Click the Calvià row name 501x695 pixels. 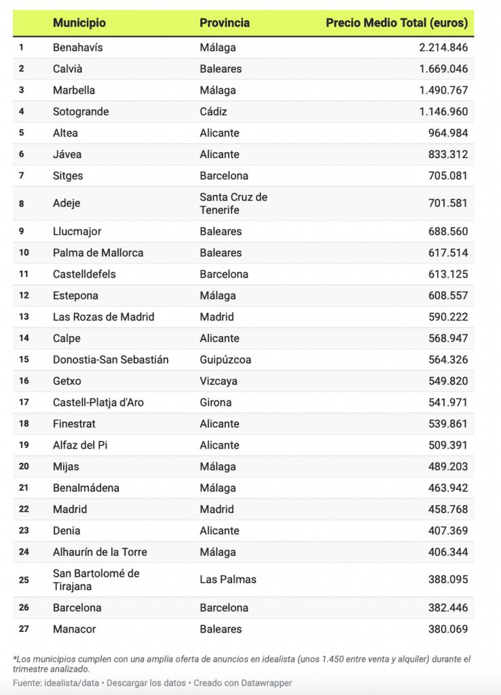pyautogui.click(x=67, y=69)
